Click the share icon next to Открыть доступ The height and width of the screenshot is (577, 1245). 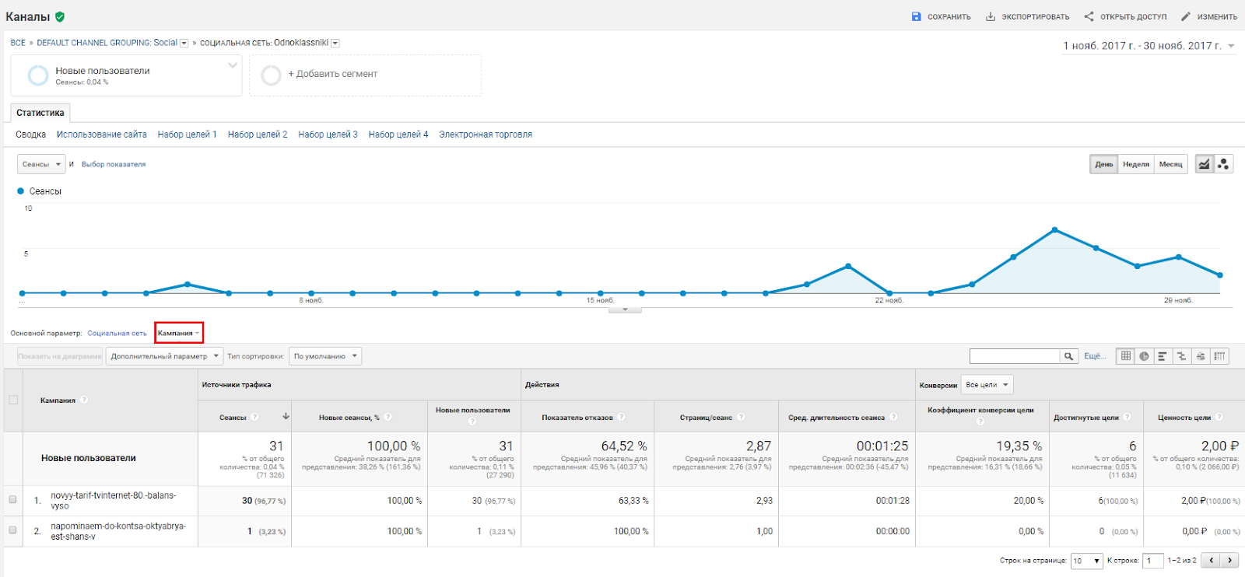pyautogui.click(x=1089, y=16)
